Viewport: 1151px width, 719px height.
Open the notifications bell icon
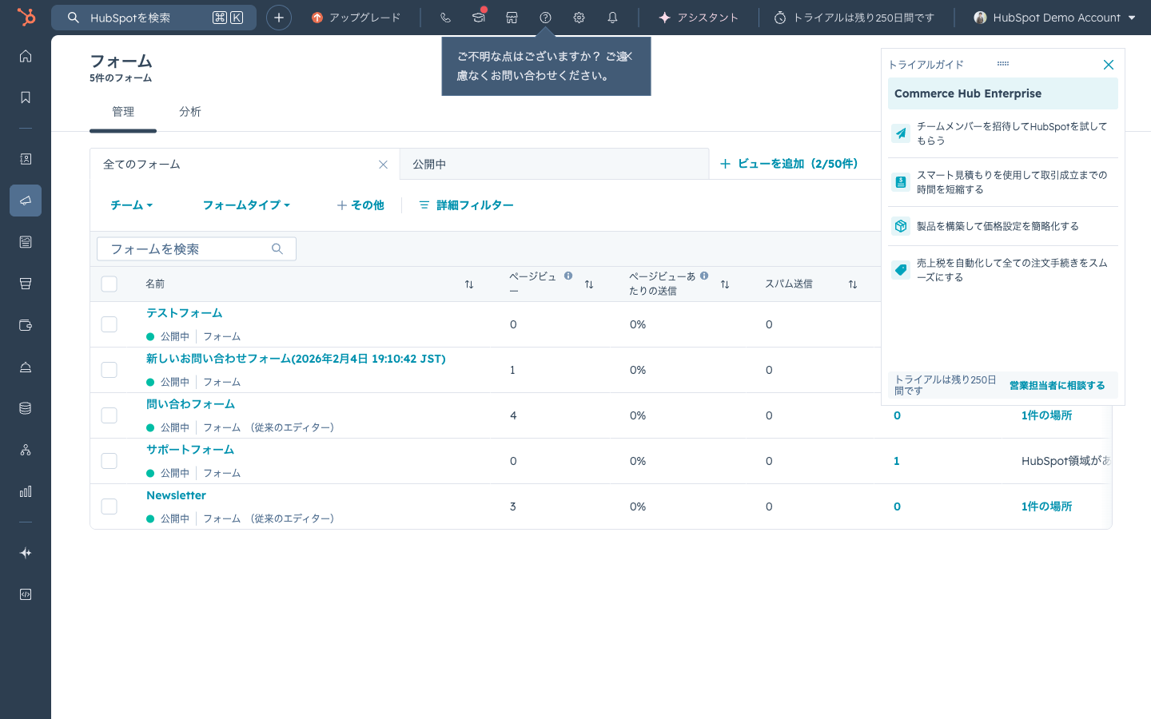point(612,18)
